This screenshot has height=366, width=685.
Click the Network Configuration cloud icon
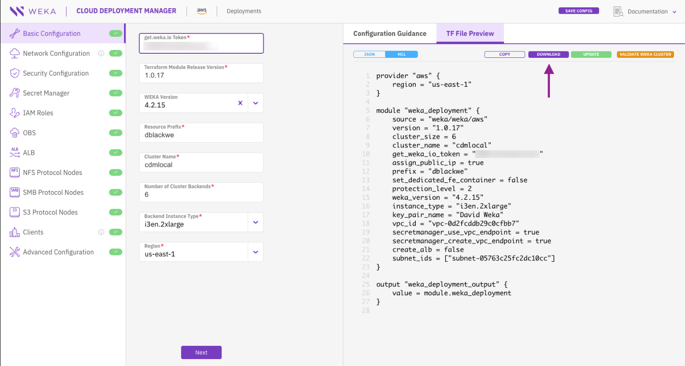coord(15,53)
